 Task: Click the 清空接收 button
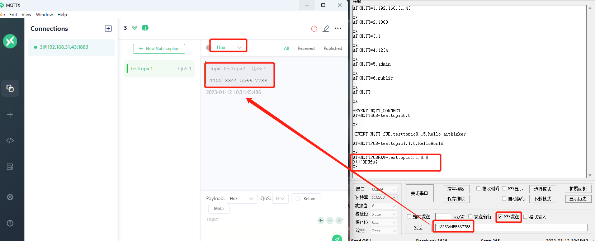coord(456,189)
